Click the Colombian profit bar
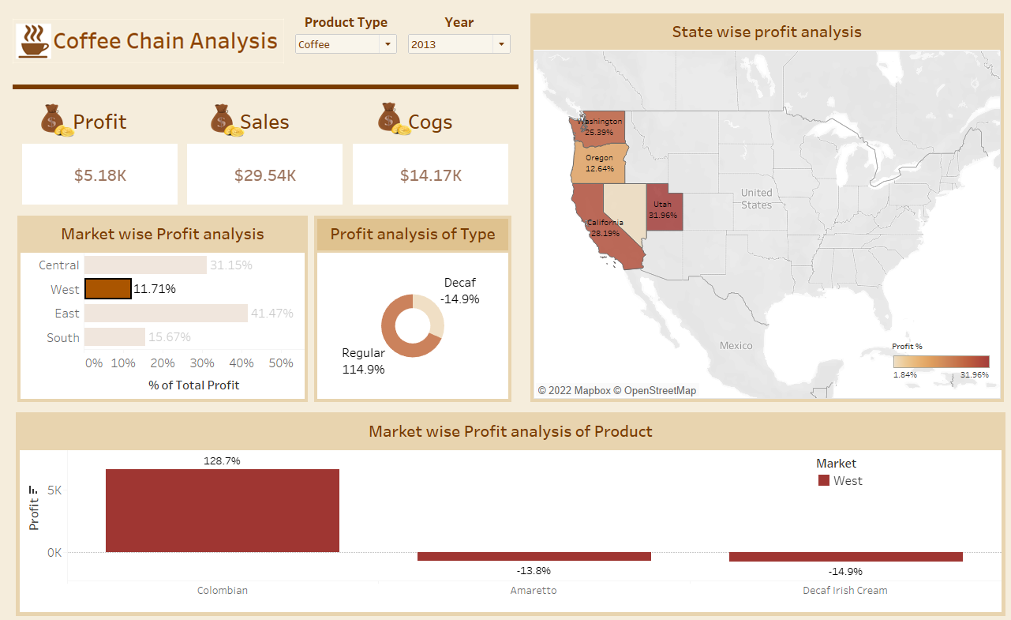This screenshot has height=620, width=1011. pyautogui.click(x=222, y=510)
